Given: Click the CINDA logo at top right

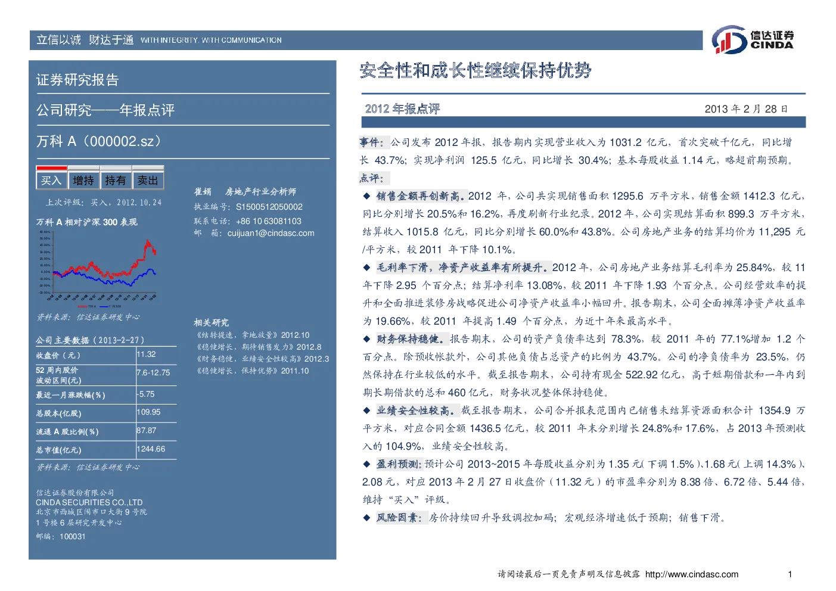Looking at the screenshot, I should click(753, 39).
